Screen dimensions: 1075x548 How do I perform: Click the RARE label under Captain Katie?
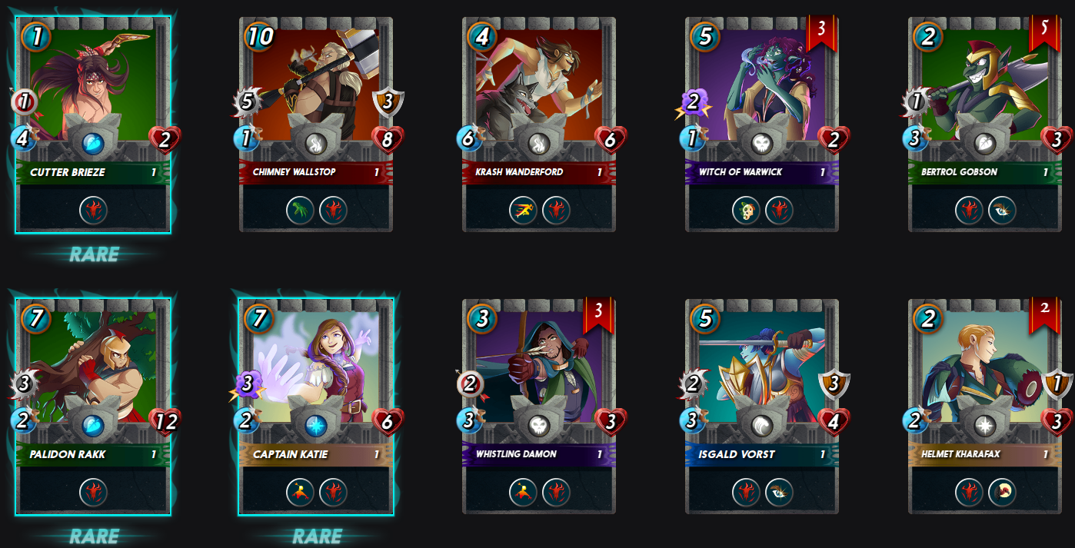coord(317,536)
